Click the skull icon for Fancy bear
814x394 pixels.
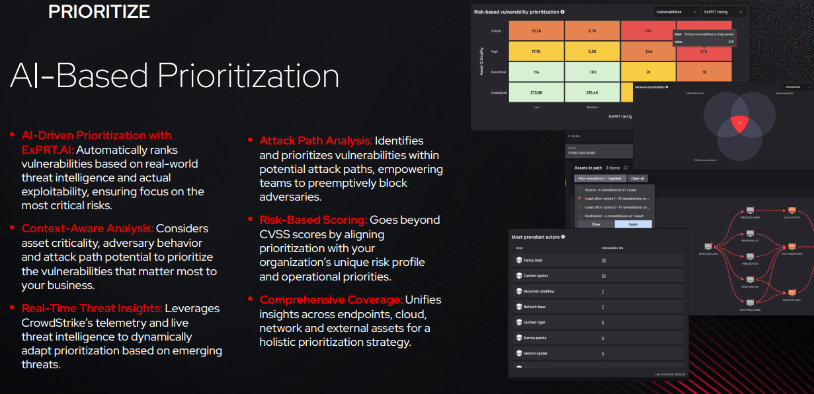click(x=519, y=260)
